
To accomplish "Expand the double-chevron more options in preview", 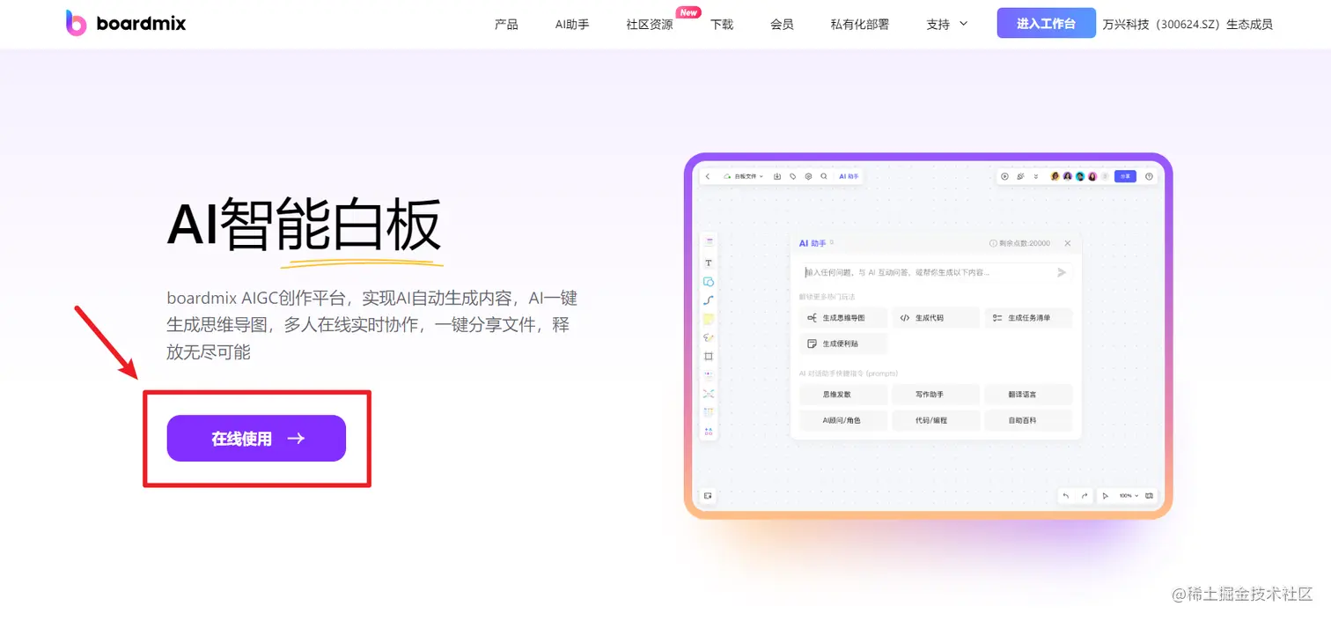I will click(1035, 176).
